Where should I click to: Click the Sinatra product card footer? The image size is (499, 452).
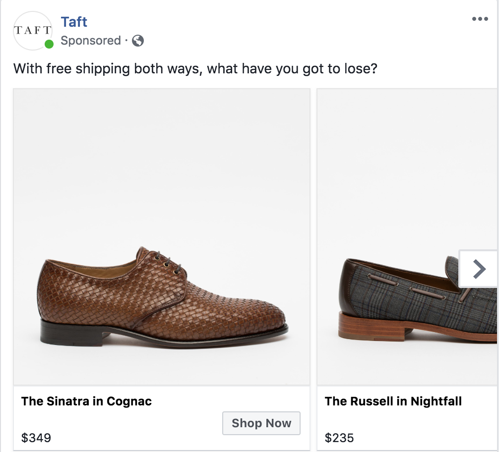[162, 418]
